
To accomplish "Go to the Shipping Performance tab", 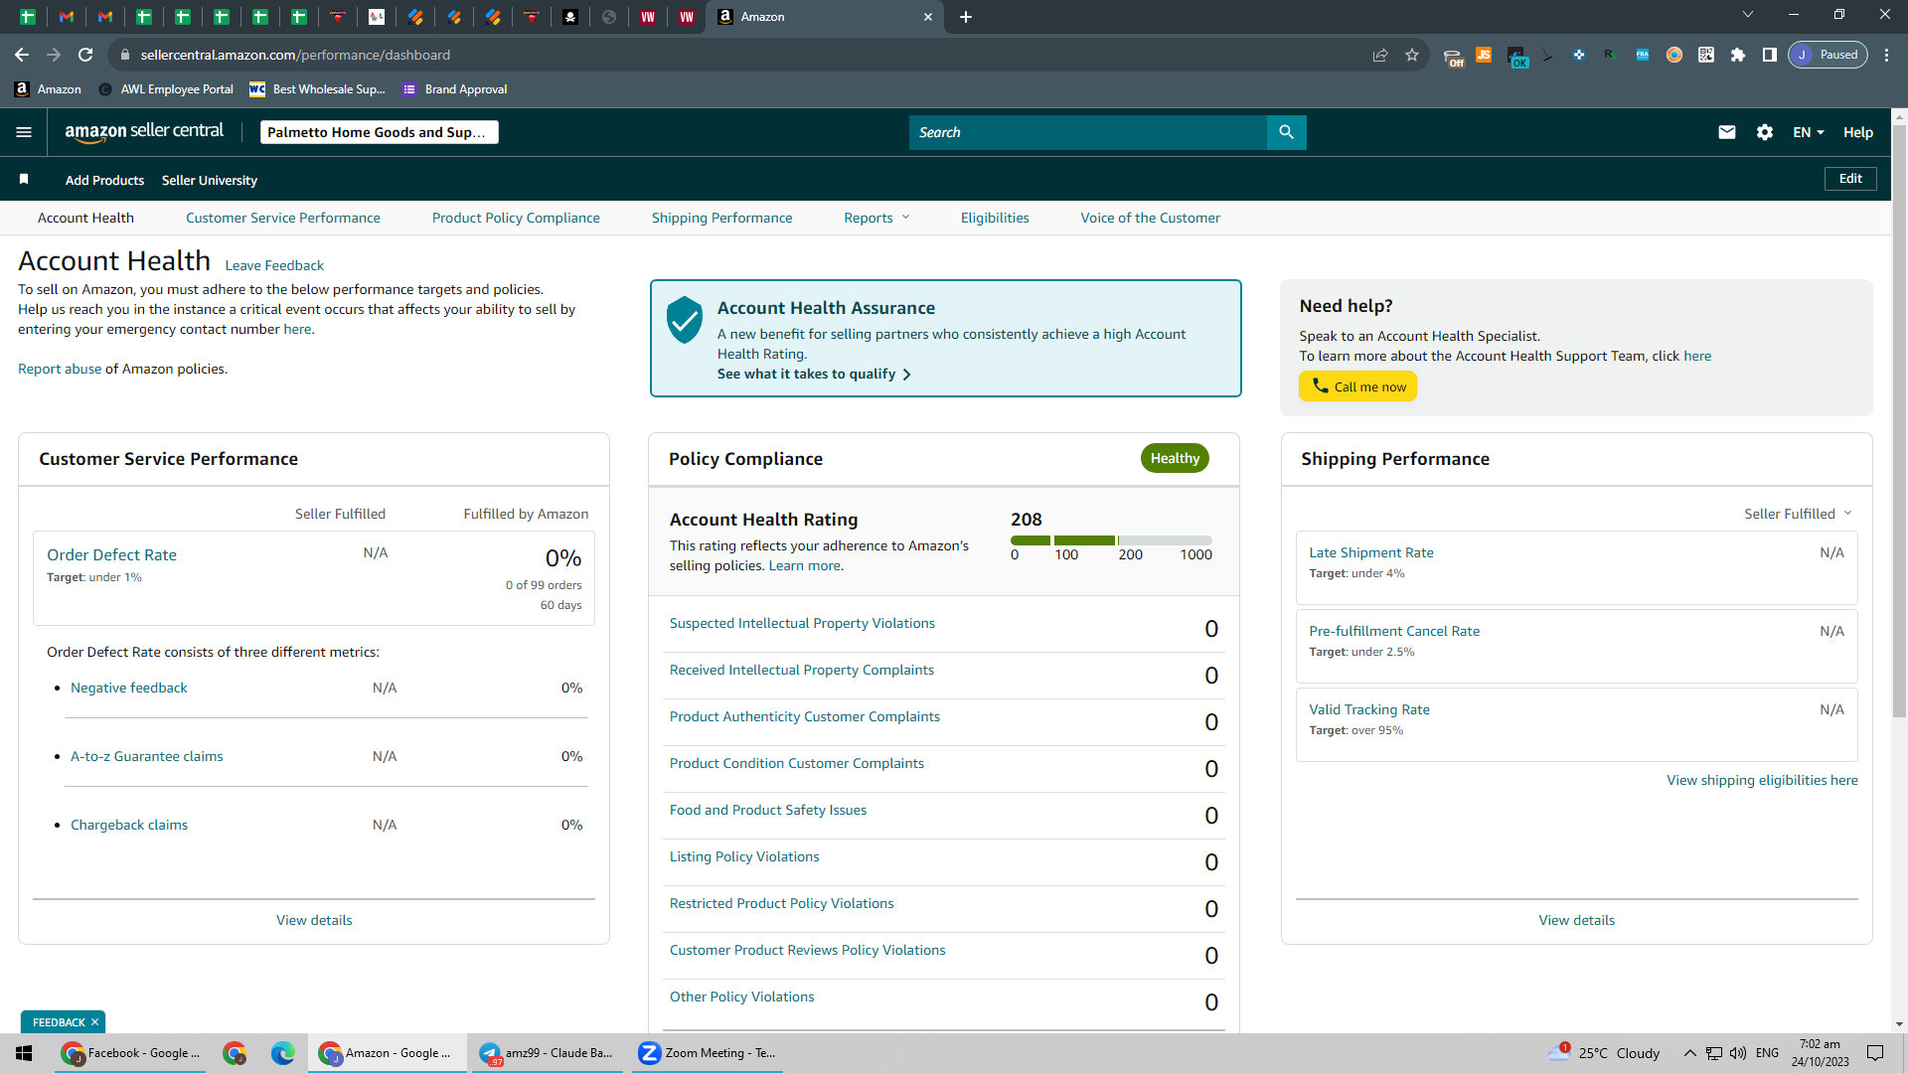I will point(722,218).
